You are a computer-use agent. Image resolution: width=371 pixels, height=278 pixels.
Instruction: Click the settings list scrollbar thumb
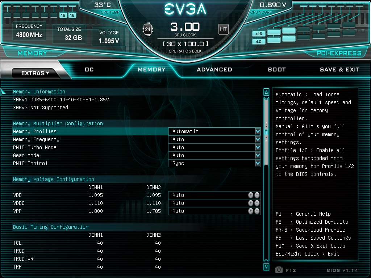pyautogui.click(x=266, y=132)
